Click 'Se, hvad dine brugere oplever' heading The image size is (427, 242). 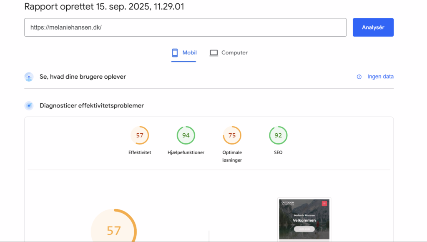(x=83, y=77)
